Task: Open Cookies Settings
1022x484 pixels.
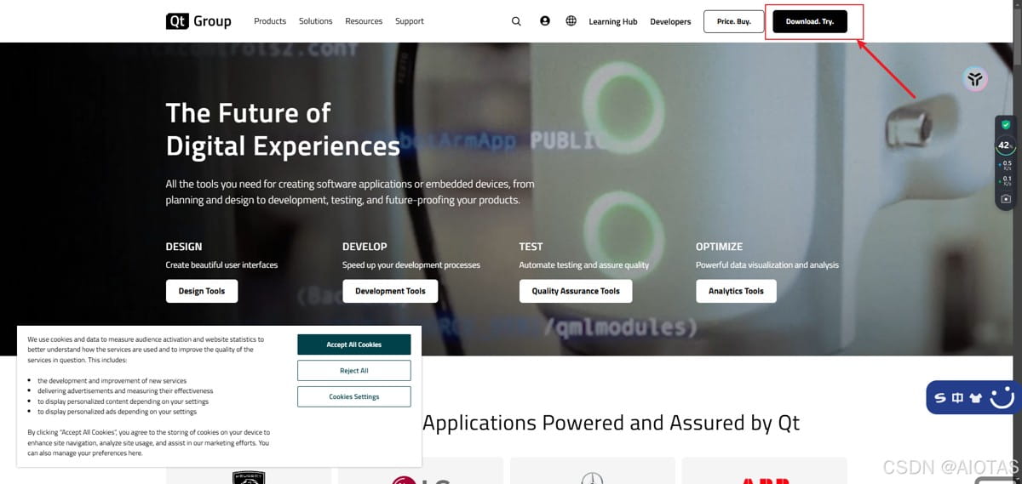Action: [354, 396]
